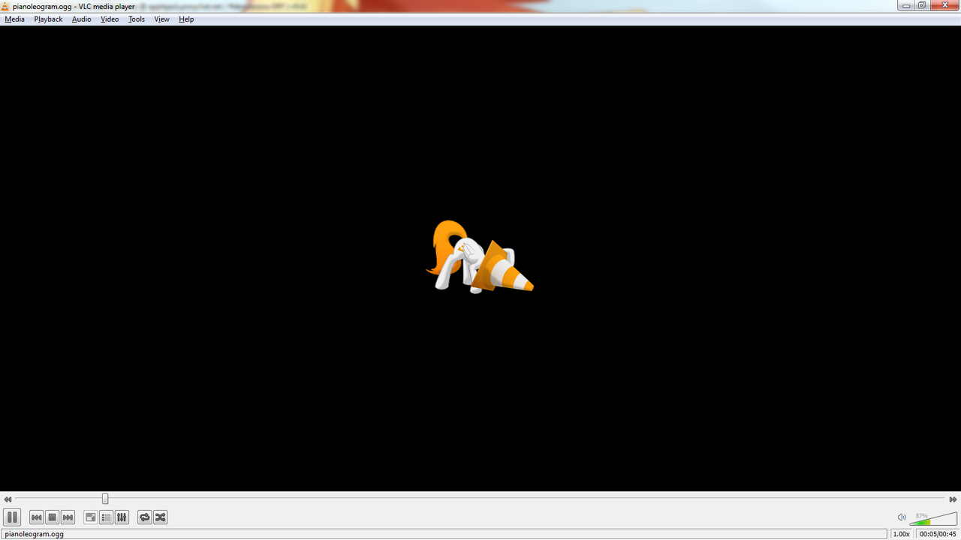Toggle fullscreen video mode
The image size is (961, 540).
point(90,517)
